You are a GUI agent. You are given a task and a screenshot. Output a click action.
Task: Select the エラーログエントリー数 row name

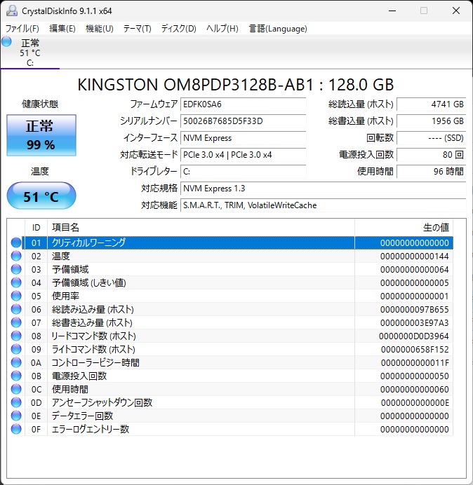tap(90, 429)
